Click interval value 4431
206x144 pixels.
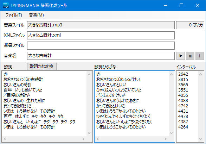tap(183, 111)
